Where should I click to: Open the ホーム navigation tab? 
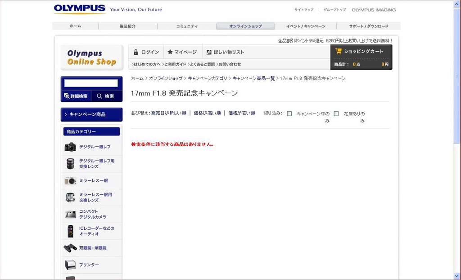click(x=75, y=26)
